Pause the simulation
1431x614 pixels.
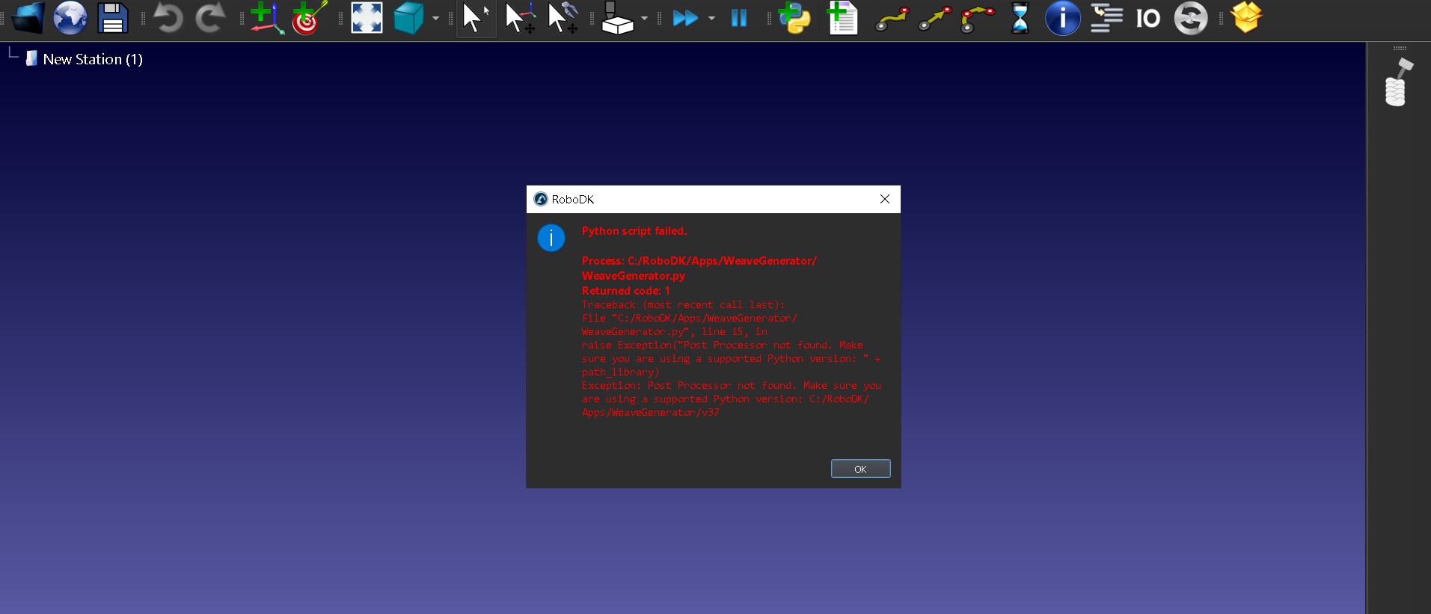(739, 18)
